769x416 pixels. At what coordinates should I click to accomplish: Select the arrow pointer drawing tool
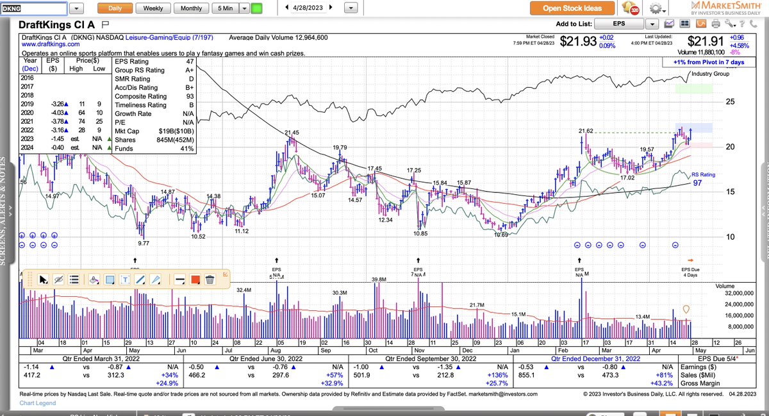coord(44,279)
